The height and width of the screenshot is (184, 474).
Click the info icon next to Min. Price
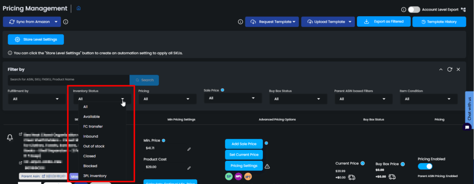point(163,141)
